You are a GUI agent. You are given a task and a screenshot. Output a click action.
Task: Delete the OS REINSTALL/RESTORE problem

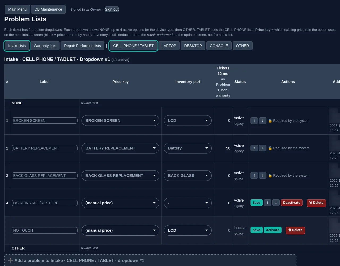[316, 203]
